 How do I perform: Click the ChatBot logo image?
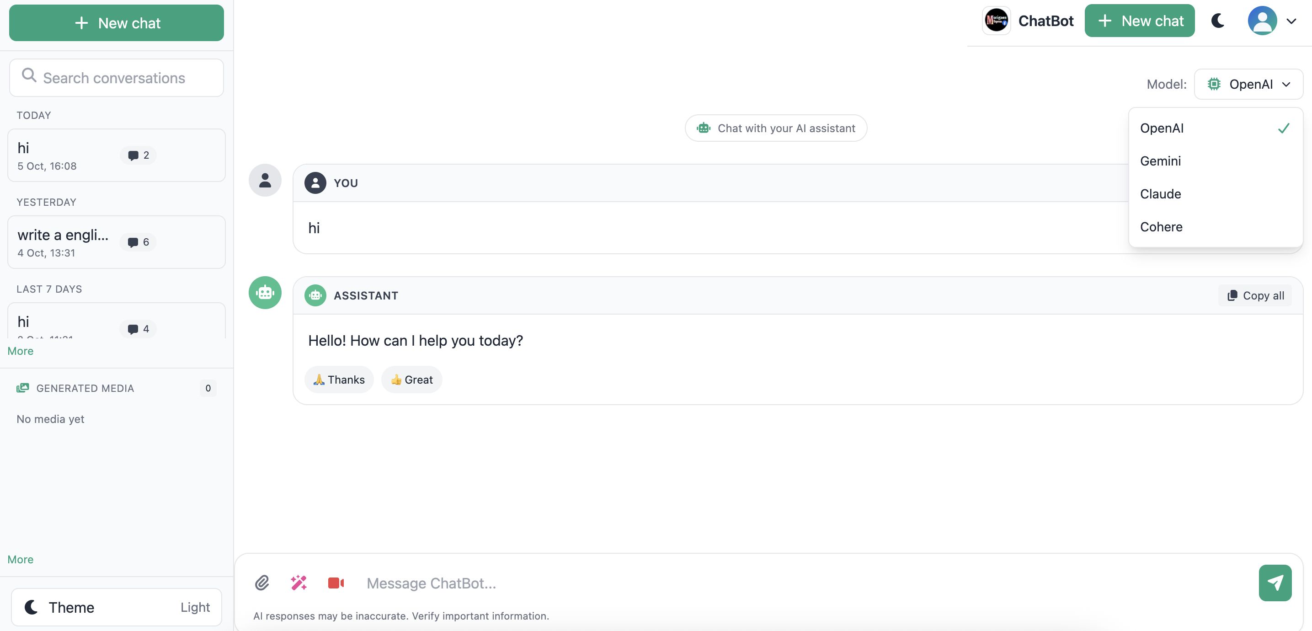coord(996,21)
